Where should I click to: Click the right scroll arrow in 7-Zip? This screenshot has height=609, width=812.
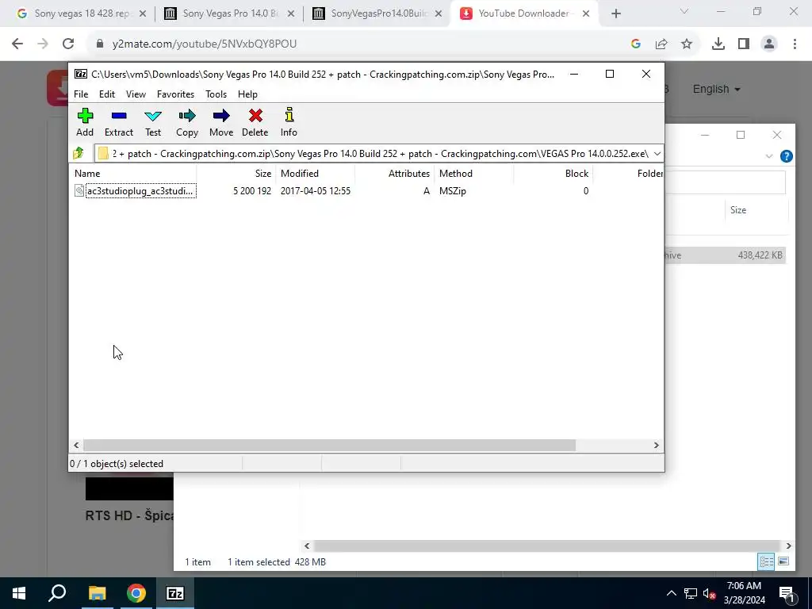click(656, 446)
